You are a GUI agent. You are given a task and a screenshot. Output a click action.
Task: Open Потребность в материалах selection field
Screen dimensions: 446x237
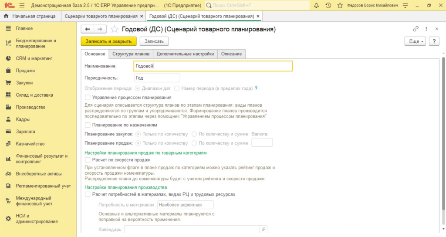pyautogui.click(x=185, y=205)
